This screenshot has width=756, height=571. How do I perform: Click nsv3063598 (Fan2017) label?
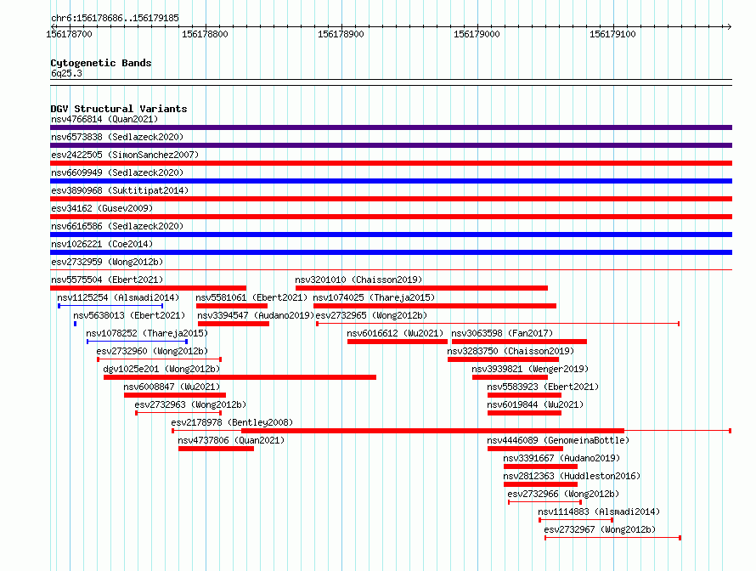(x=502, y=333)
